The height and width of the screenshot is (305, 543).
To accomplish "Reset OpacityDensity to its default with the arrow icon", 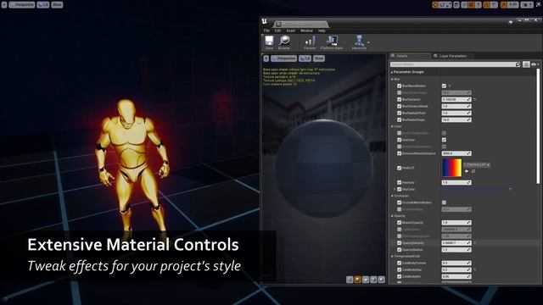I will (x=475, y=243).
